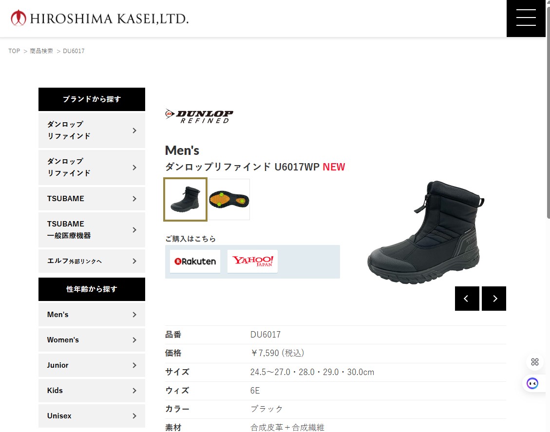The height and width of the screenshot is (432, 550).
Task: Go to 商品検索 breadcrumb link
Action: pyautogui.click(x=41, y=51)
